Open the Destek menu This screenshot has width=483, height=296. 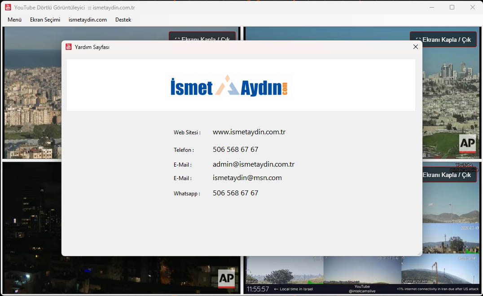click(123, 20)
